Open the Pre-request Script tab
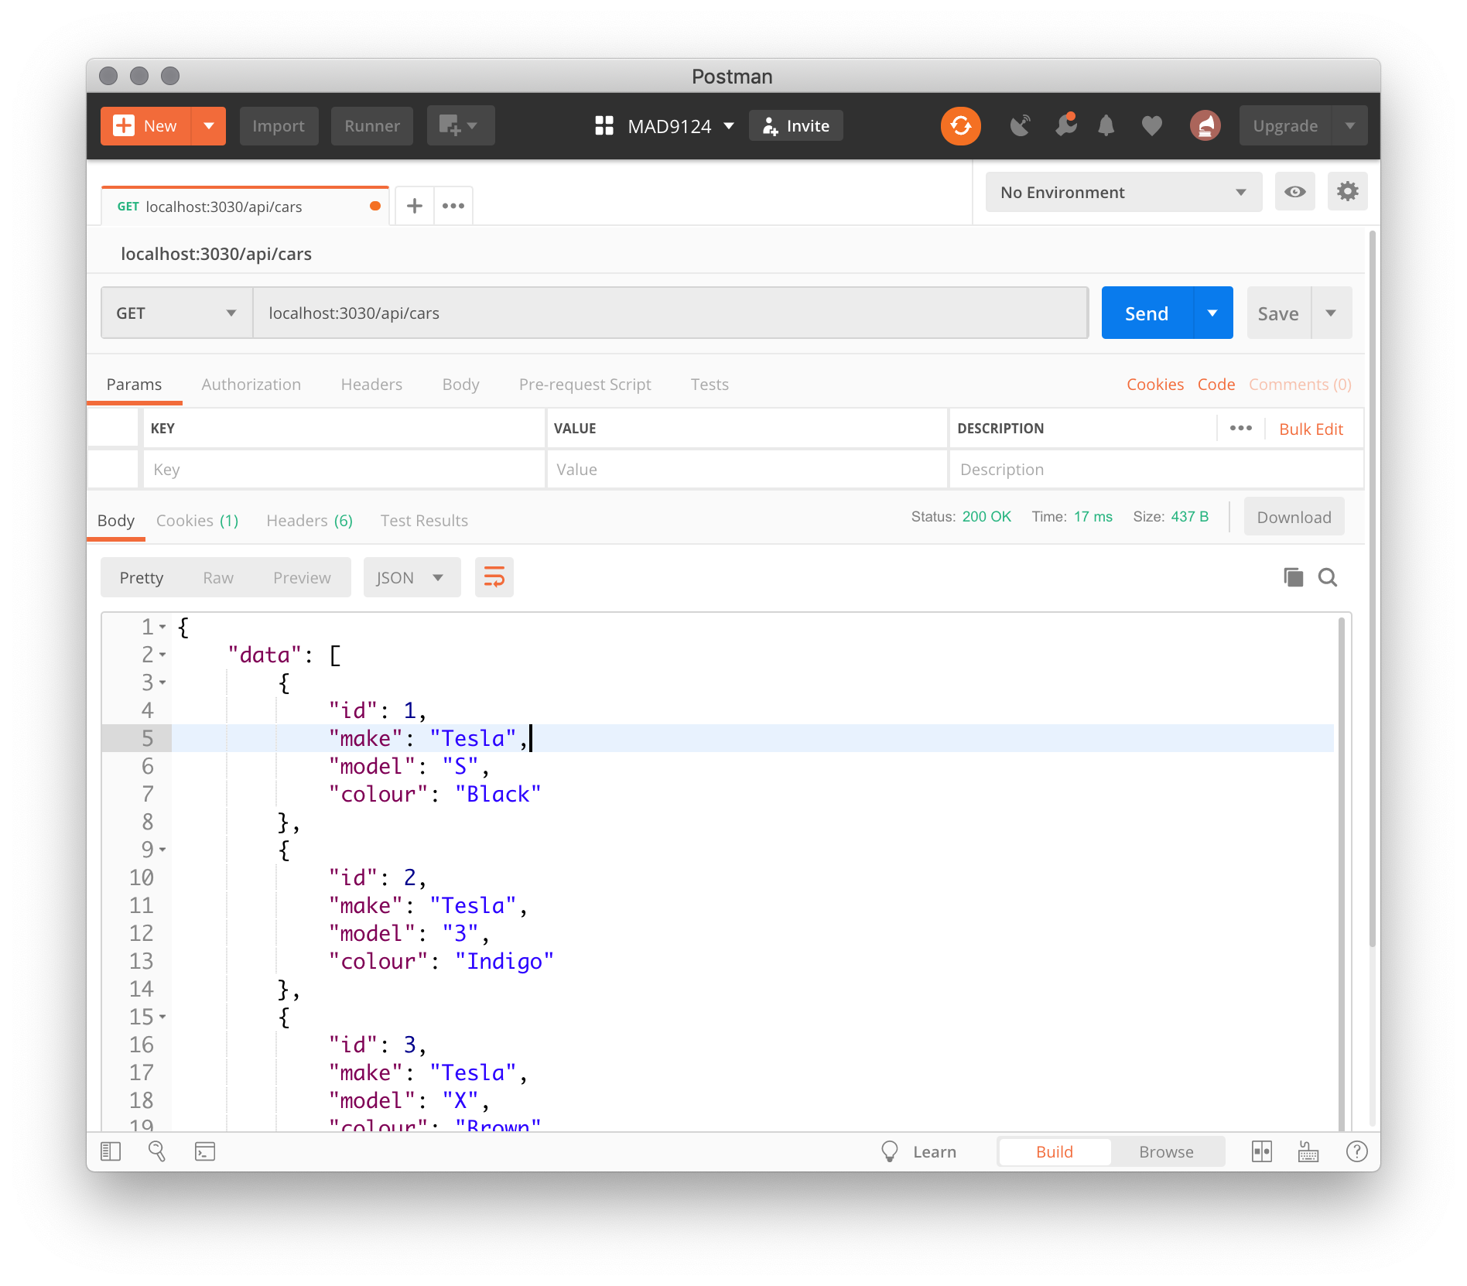1467x1286 pixels. [585, 385]
